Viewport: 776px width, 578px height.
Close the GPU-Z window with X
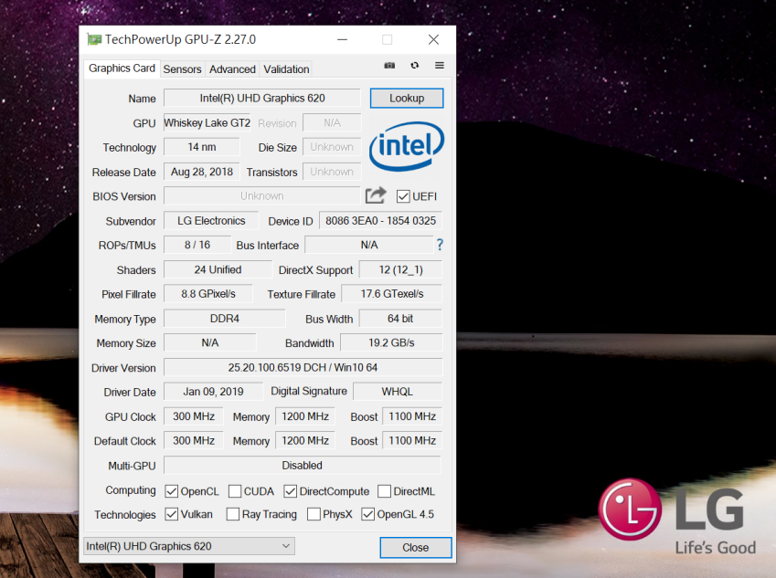(433, 39)
